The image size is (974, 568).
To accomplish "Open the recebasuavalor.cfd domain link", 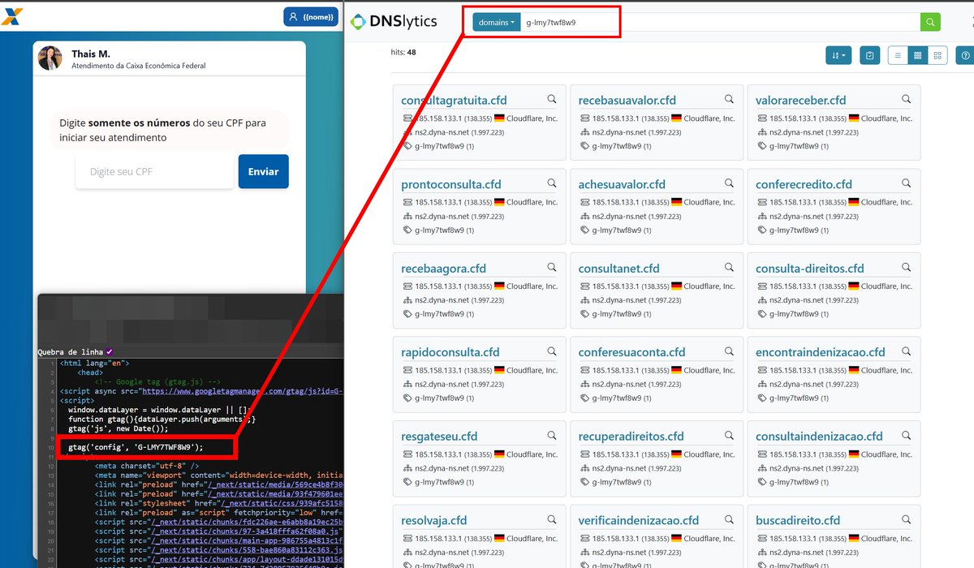I will pos(627,101).
